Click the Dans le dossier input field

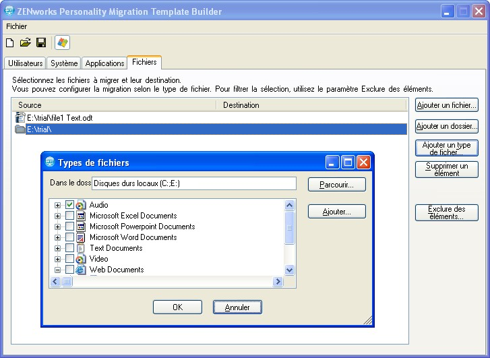(193, 184)
